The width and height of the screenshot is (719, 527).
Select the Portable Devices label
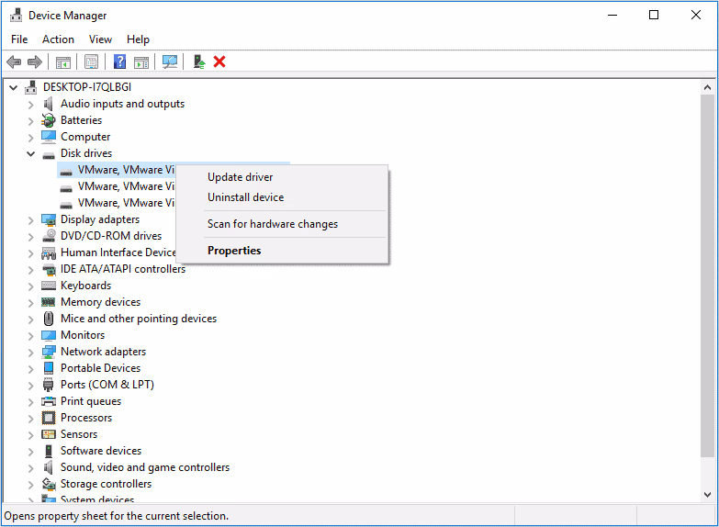tap(100, 368)
